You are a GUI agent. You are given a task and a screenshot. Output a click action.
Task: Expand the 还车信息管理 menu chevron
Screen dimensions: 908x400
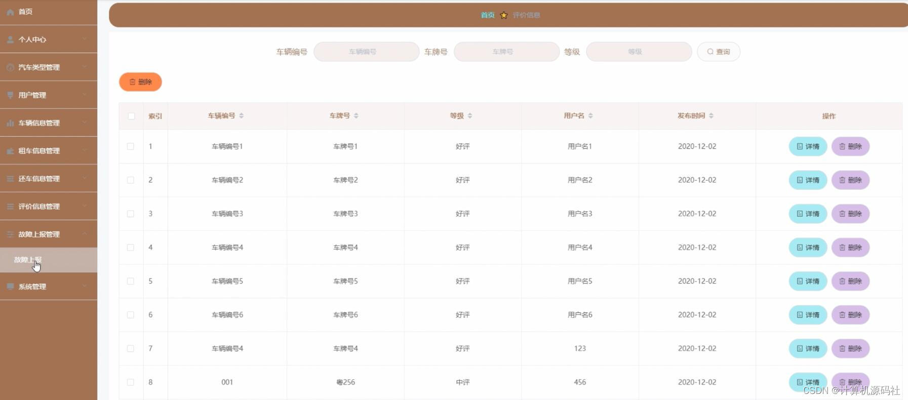click(85, 178)
